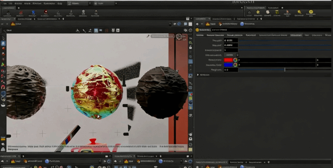Open the leftmost parameter folder tab

[x=199, y=35]
